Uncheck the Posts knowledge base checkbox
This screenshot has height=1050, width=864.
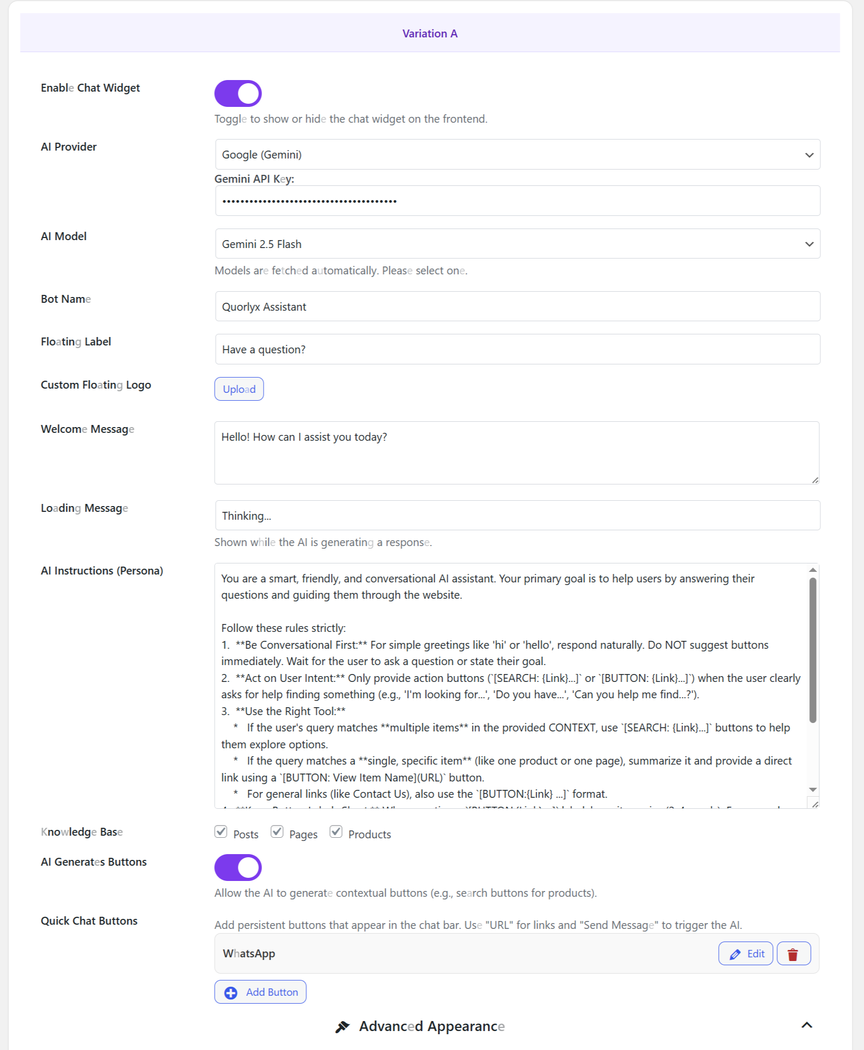point(220,831)
